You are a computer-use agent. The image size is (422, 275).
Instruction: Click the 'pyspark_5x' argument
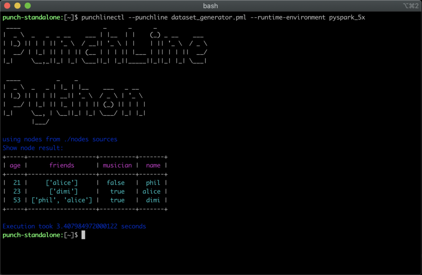pyautogui.click(x=347, y=17)
